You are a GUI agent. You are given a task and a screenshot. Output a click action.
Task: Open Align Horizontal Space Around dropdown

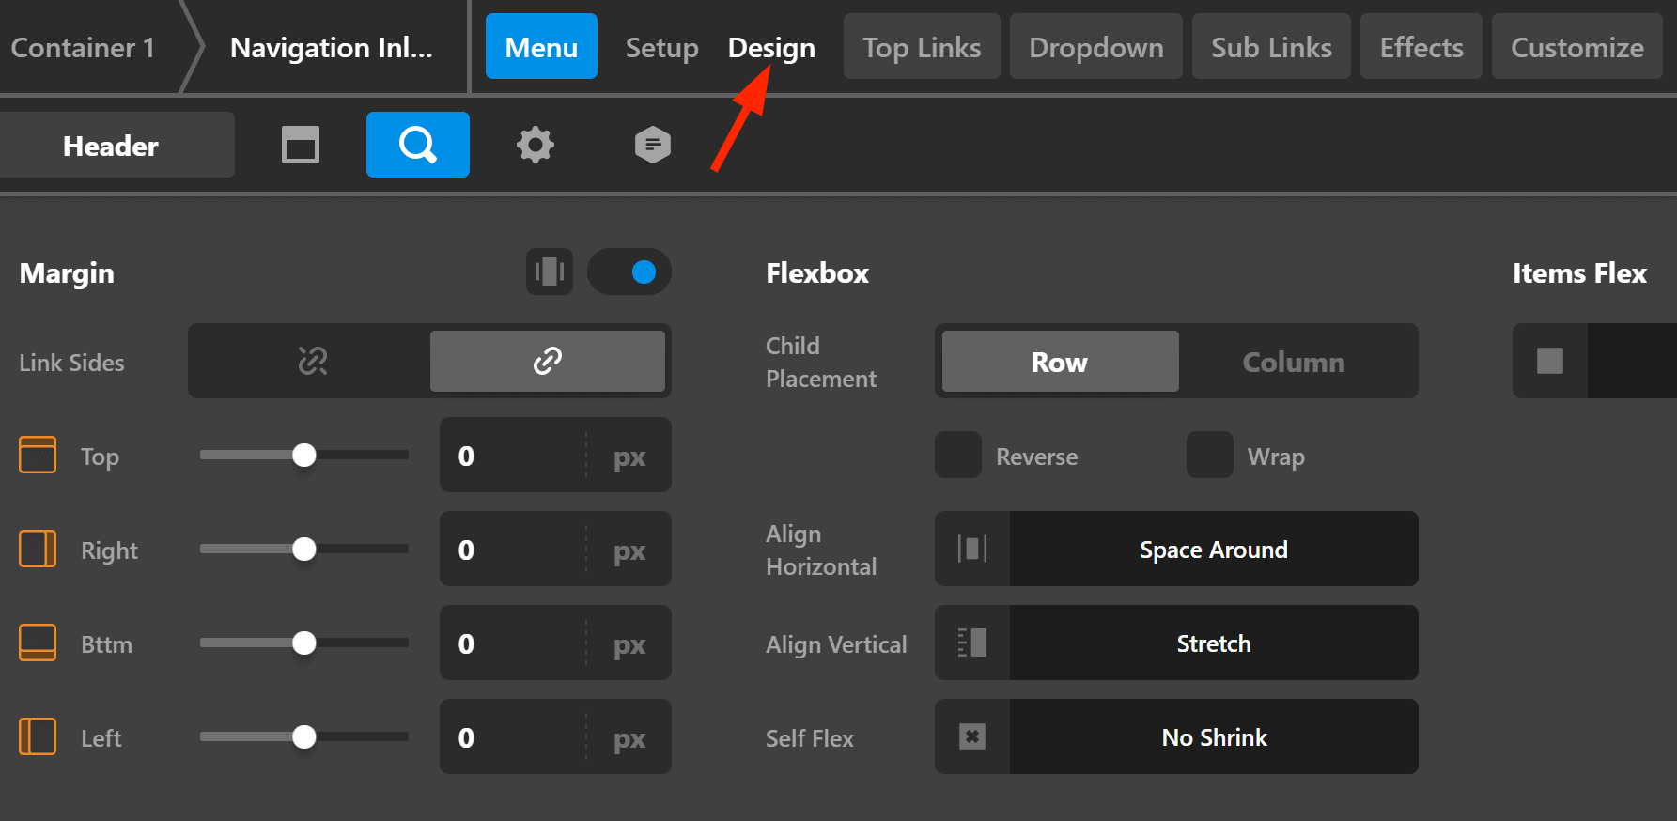pyautogui.click(x=1214, y=549)
